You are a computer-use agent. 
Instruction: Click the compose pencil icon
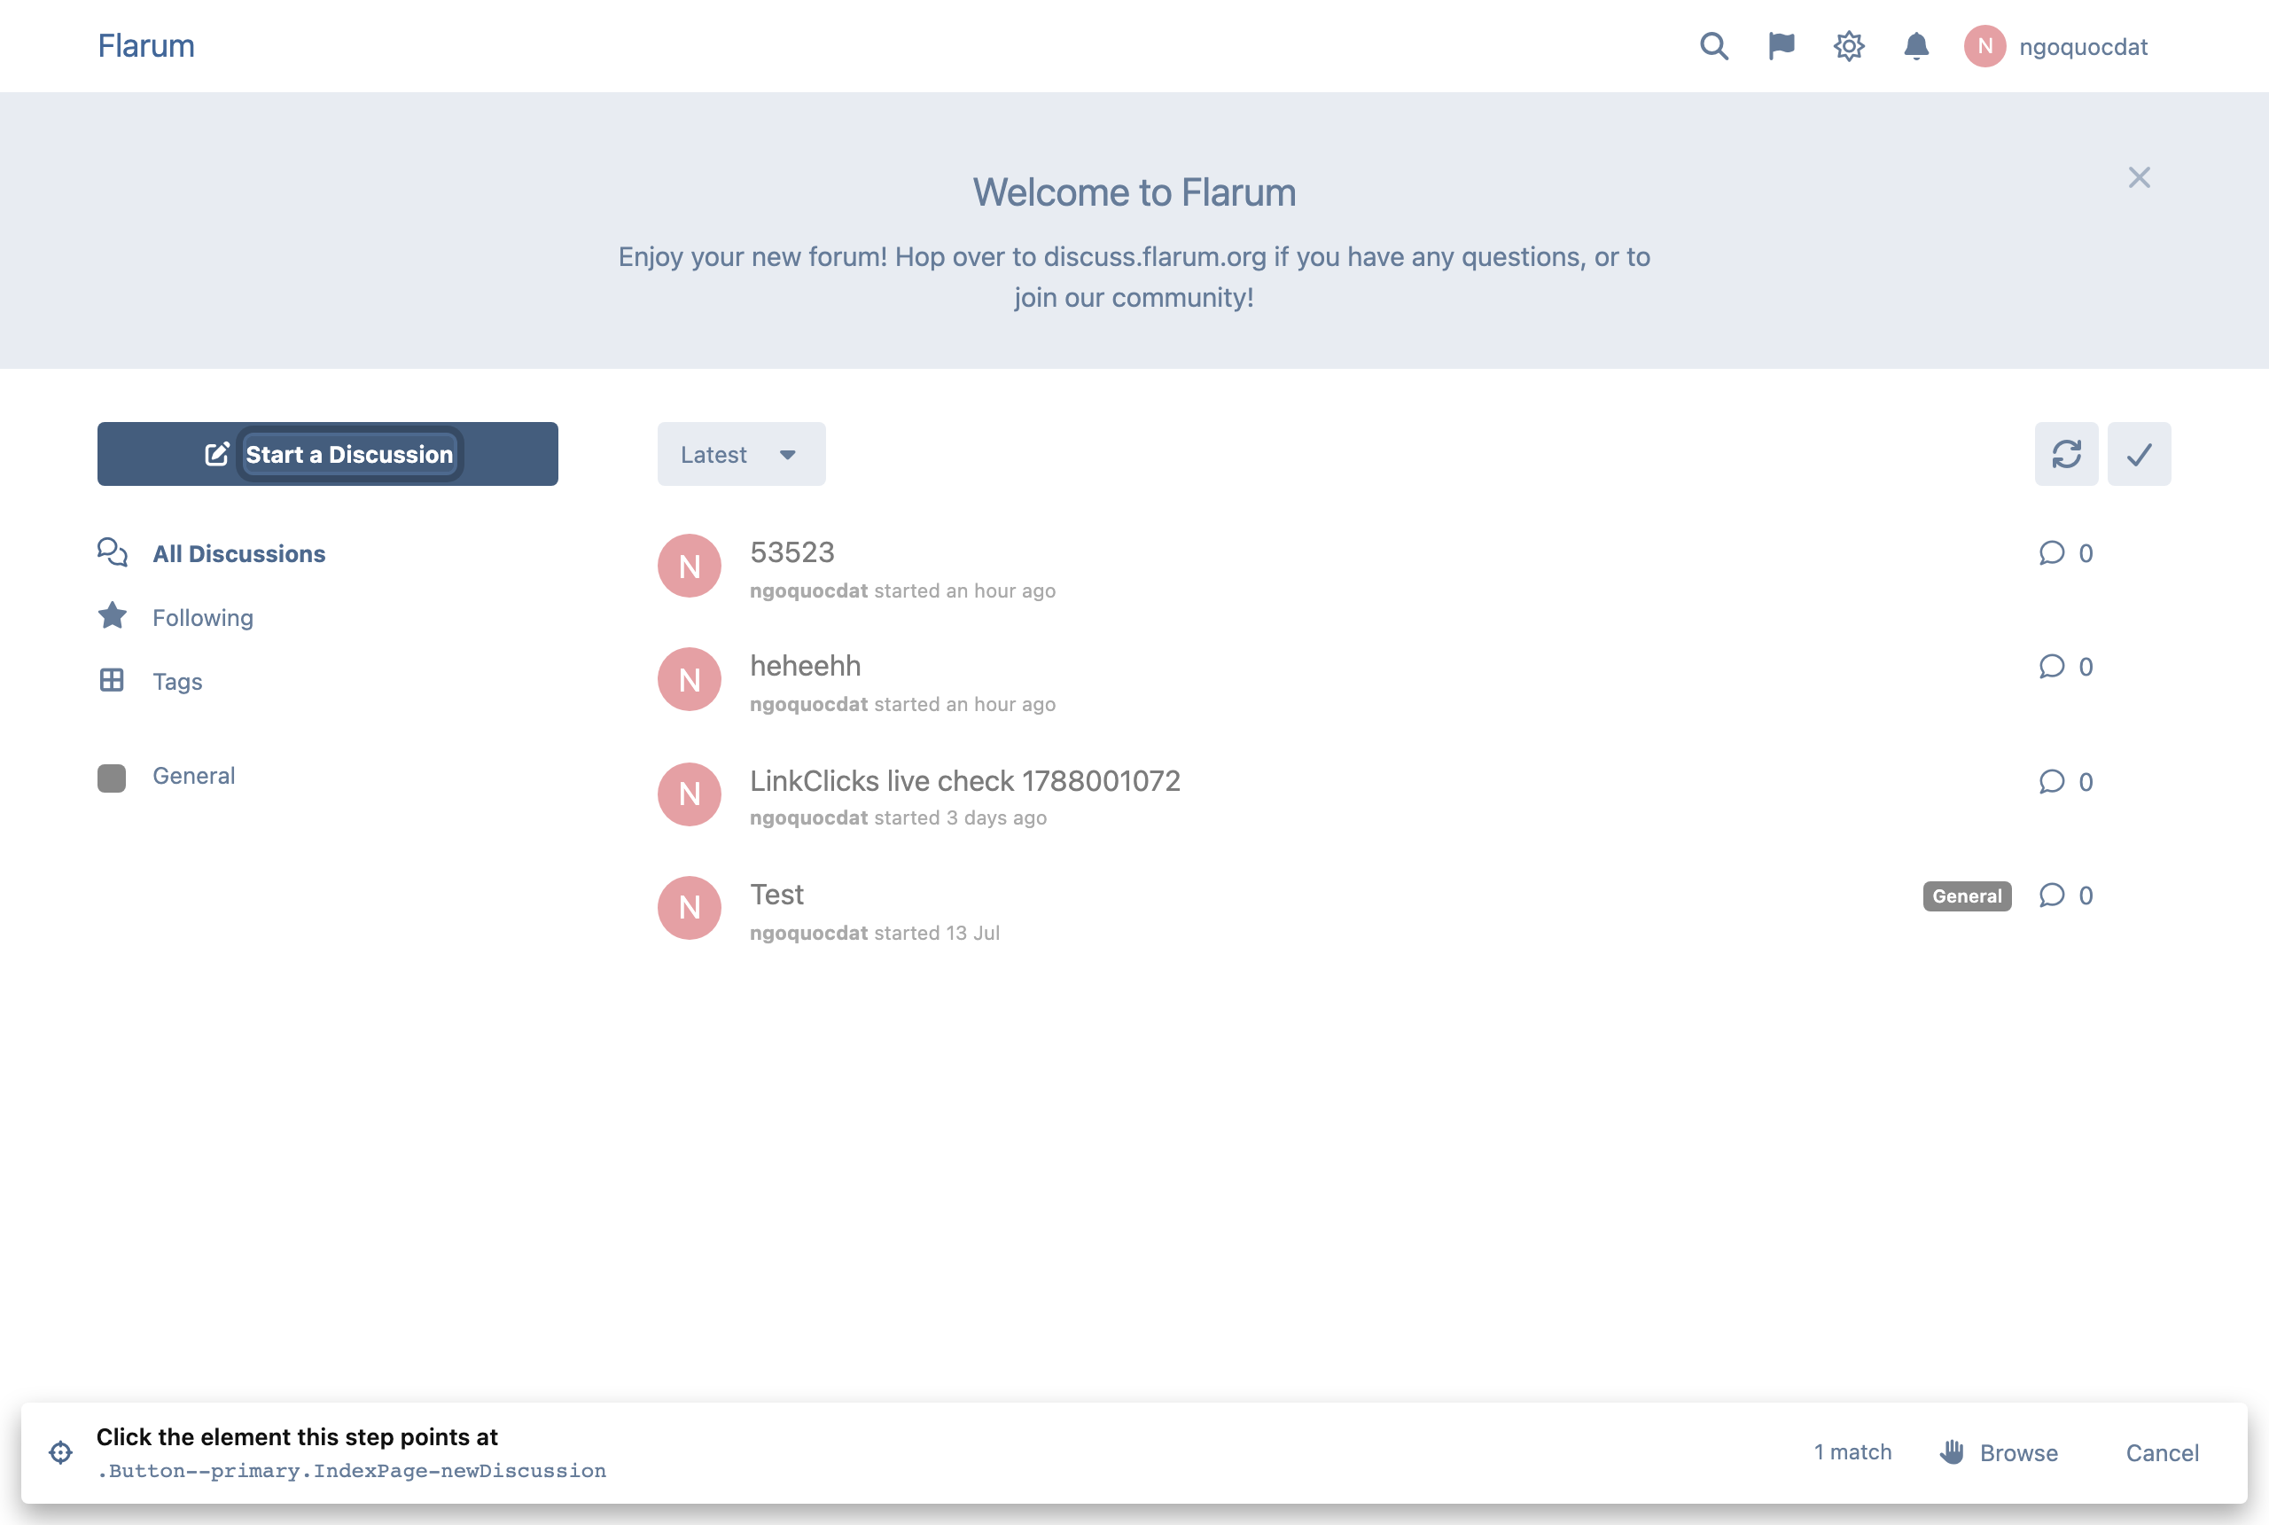tap(217, 454)
